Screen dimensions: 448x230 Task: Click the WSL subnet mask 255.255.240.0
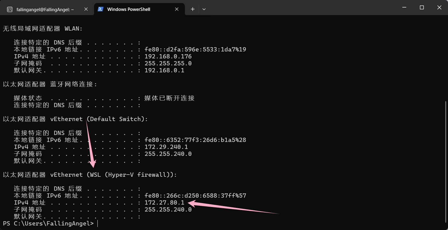click(x=168, y=210)
